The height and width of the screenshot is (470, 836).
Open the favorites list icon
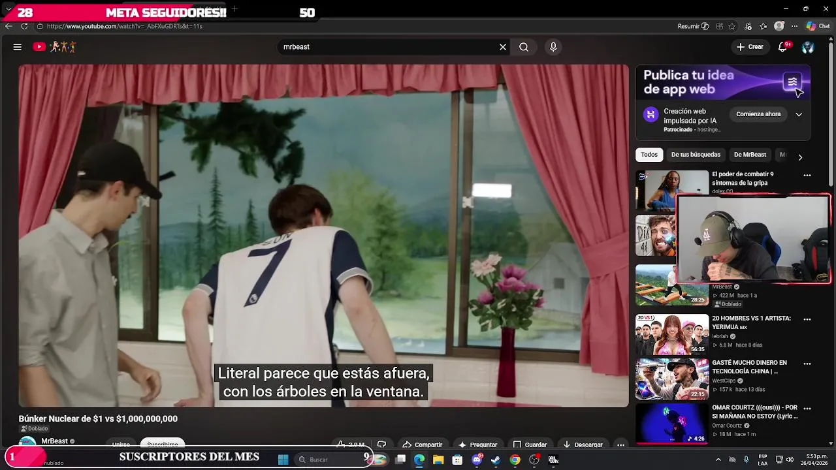pos(763,26)
